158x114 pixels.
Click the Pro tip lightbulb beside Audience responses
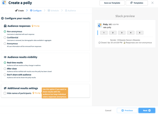[33, 26]
